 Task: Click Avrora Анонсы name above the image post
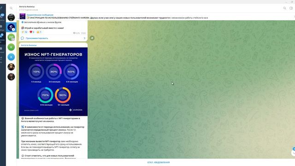point(29,45)
